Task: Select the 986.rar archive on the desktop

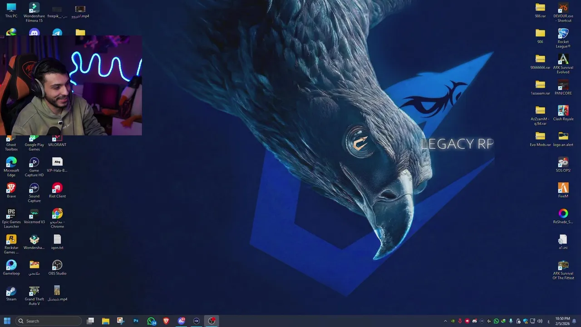Action: [540, 10]
